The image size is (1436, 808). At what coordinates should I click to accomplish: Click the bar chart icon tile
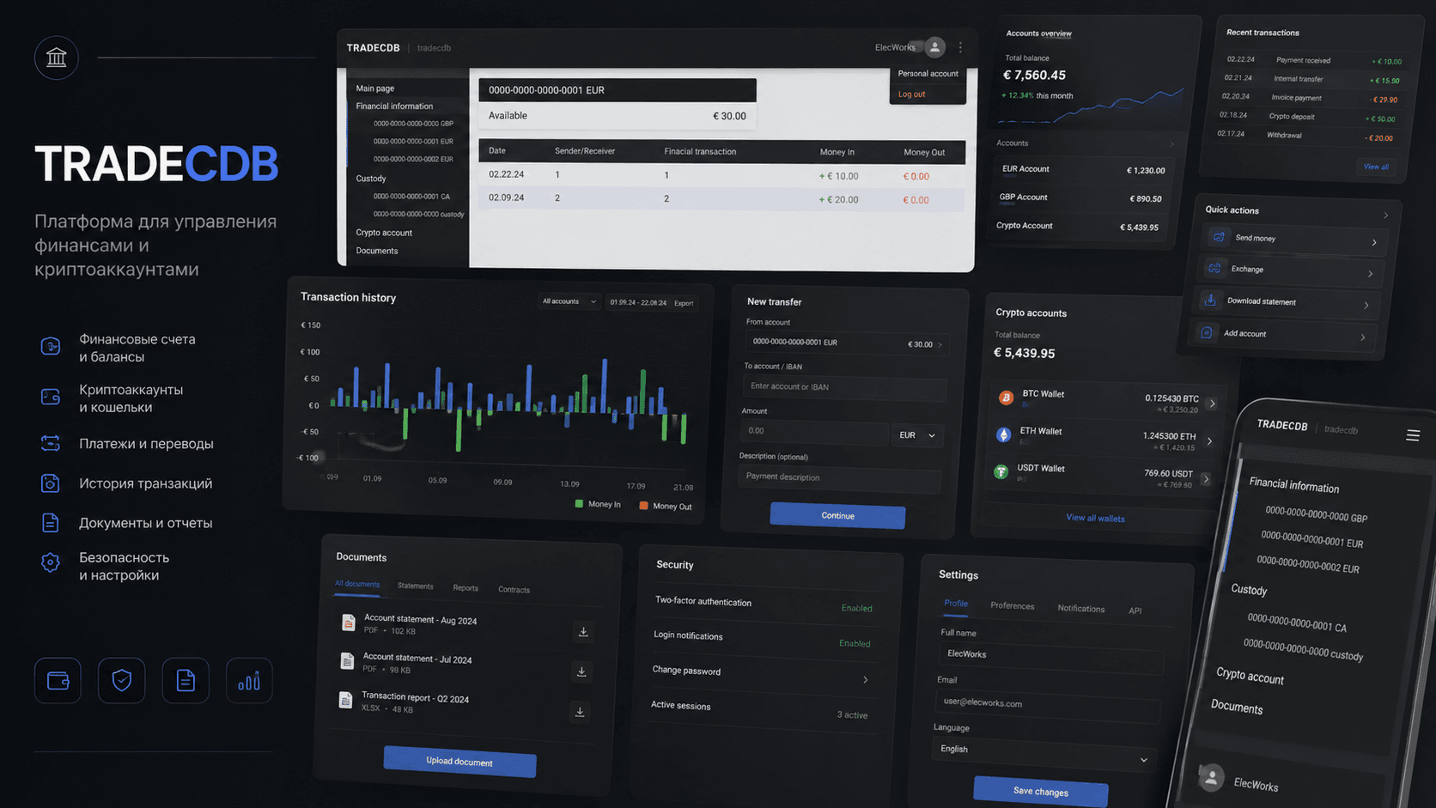[x=249, y=681]
